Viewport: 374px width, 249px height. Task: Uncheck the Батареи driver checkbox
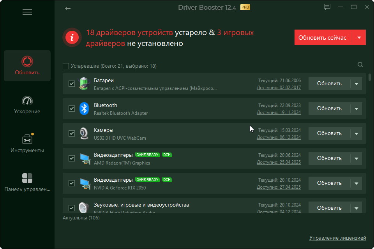(x=72, y=84)
